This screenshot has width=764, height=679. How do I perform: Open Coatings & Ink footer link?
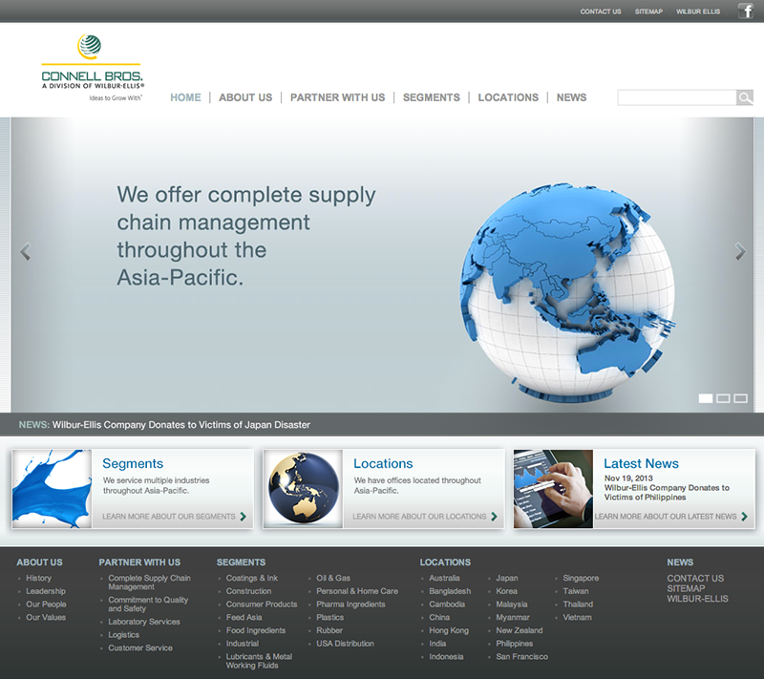pyautogui.click(x=252, y=578)
